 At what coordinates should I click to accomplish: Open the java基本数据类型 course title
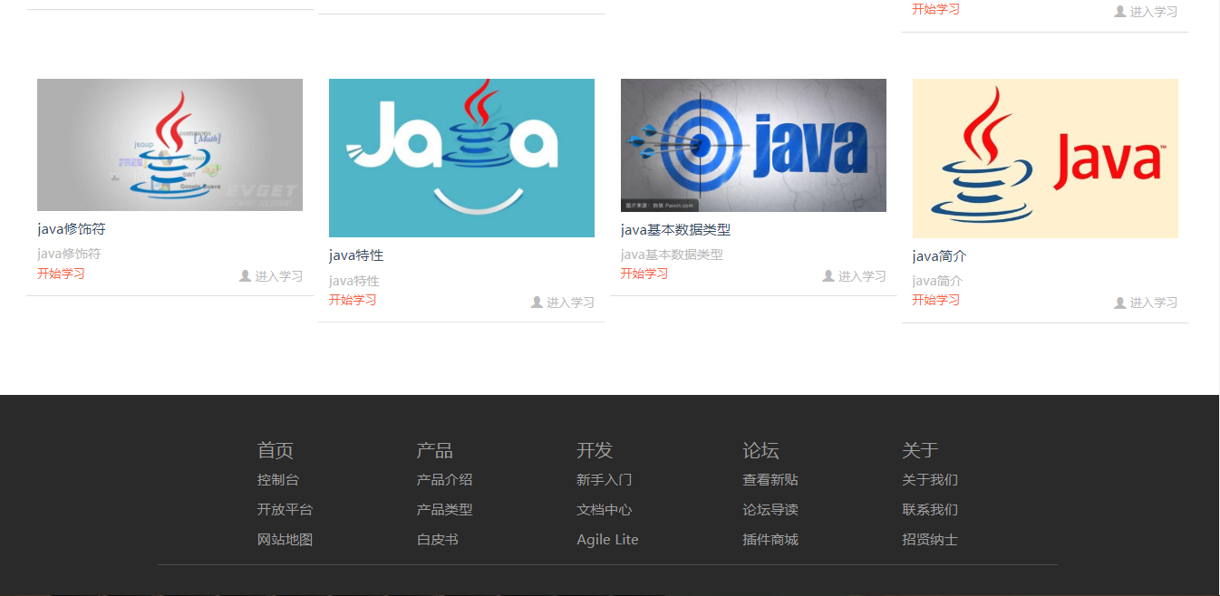675,230
